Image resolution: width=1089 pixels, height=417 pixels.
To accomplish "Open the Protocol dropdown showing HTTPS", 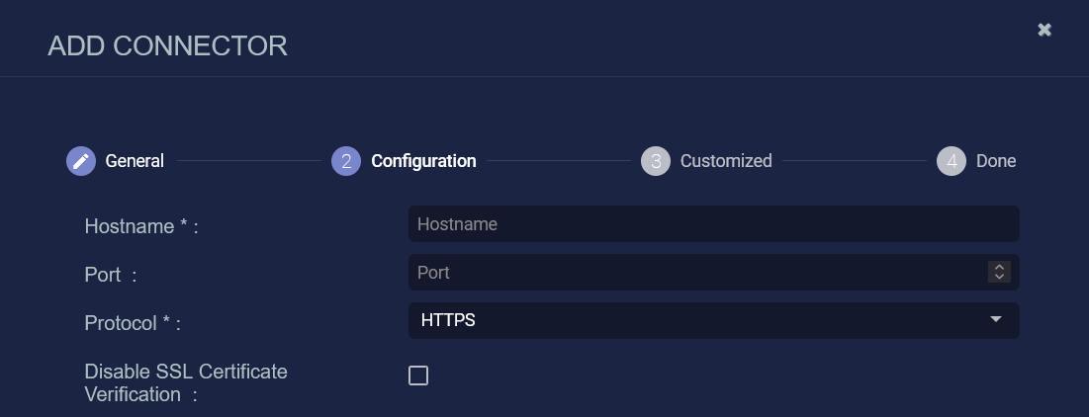I will (x=713, y=320).
